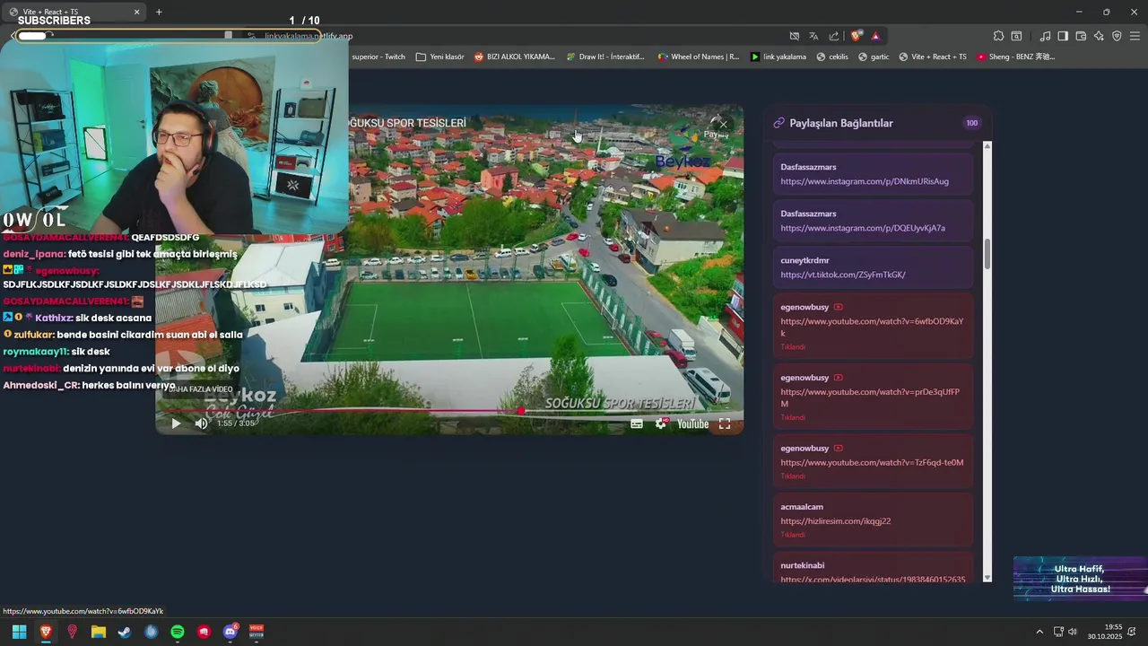The width and height of the screenshot is (1148, 646).
Task: Click the tab search icon in the toolbar
Action: (x=1016, y=36)
